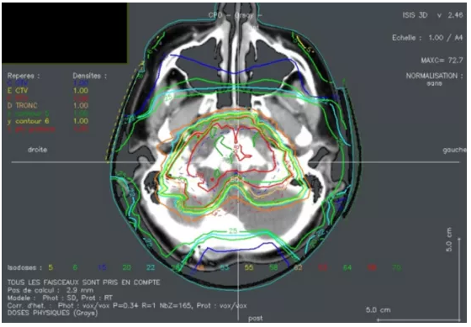Image resolution: width=471 pixels, height=327 pixels.
Task: Click the Pas de calcul 2.9 mm line
Action: tap(50, 290)
